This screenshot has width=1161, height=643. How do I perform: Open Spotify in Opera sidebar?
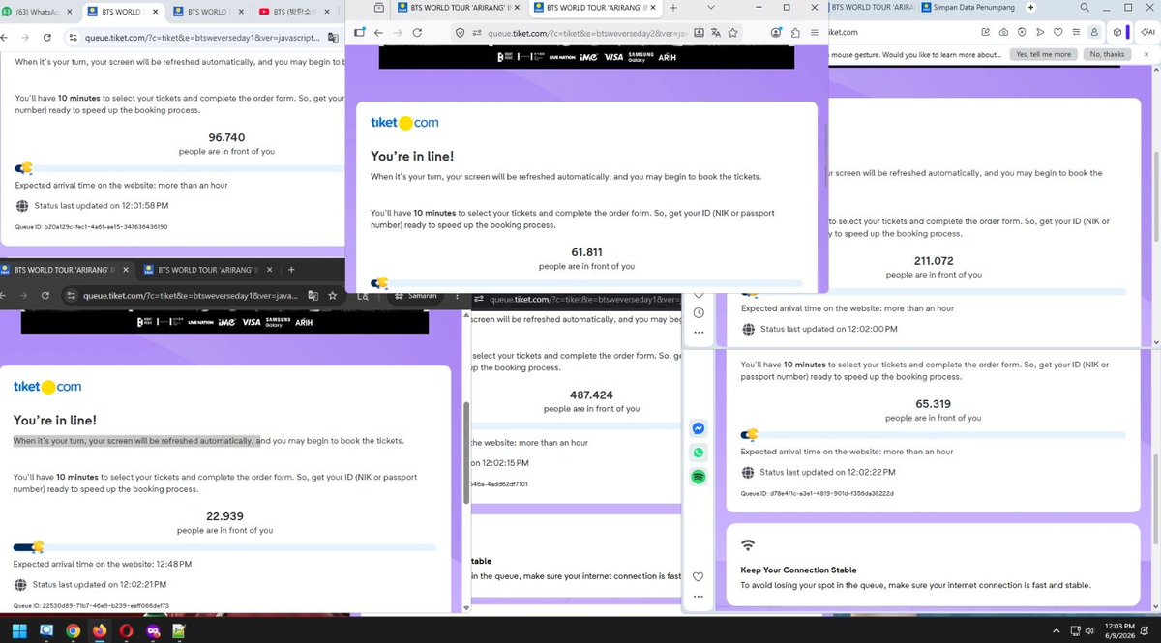pyautogui.click(x=698, y=477)
